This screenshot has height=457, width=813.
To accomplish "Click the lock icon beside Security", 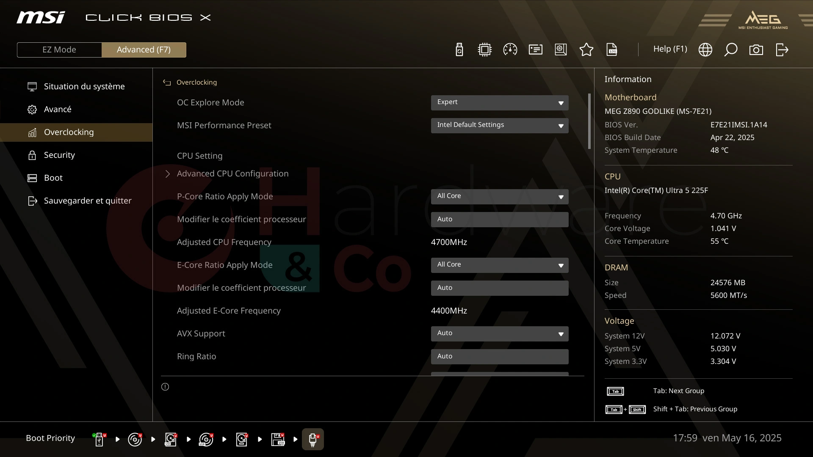I will [x=32, y=155].
